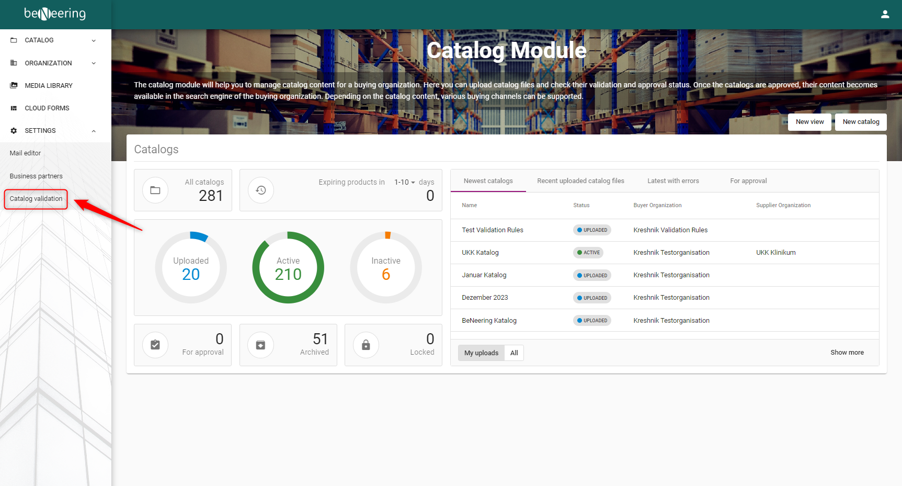Open the CATALOG sidebar menu
902x486 pixels.
(x=55, y=40)
